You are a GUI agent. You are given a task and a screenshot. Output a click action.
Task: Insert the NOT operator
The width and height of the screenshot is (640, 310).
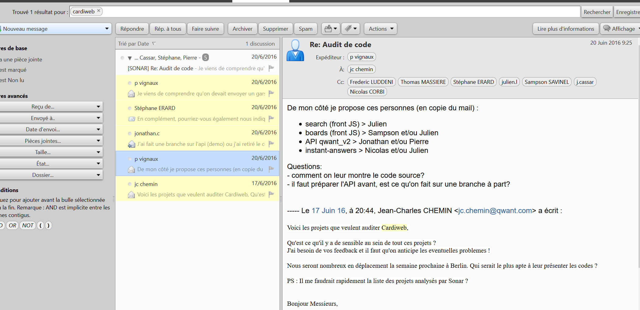pyautogui.click(x=28, y=226)
